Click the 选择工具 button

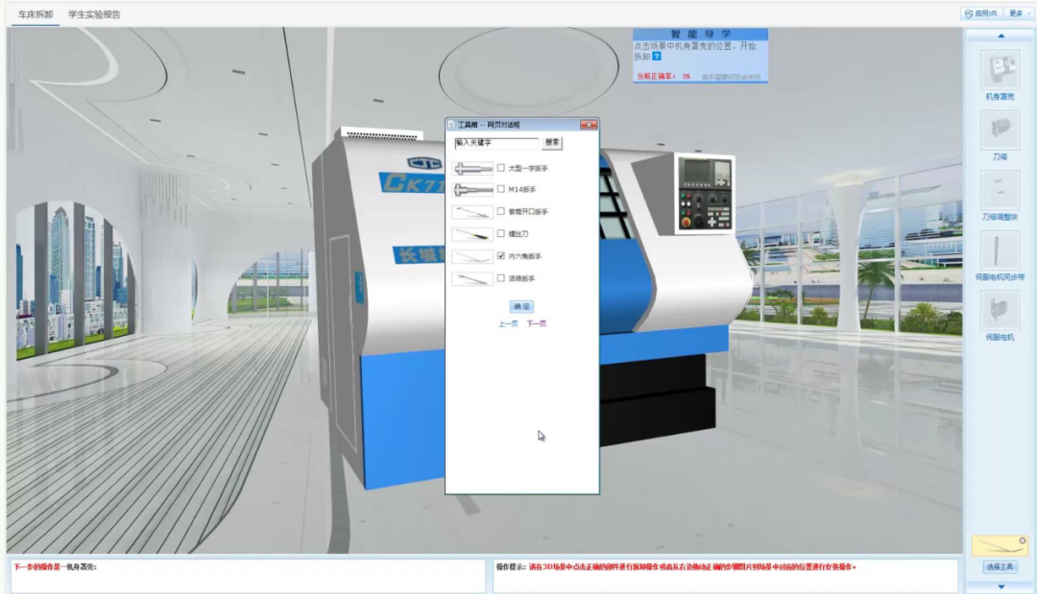(1000, 567)
